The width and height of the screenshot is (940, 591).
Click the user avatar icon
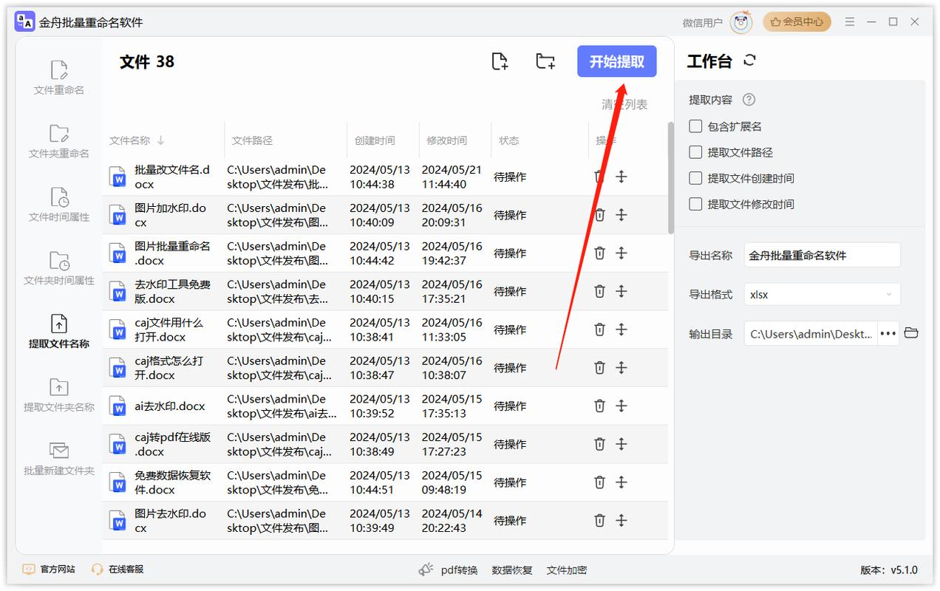tap(740, 22)
